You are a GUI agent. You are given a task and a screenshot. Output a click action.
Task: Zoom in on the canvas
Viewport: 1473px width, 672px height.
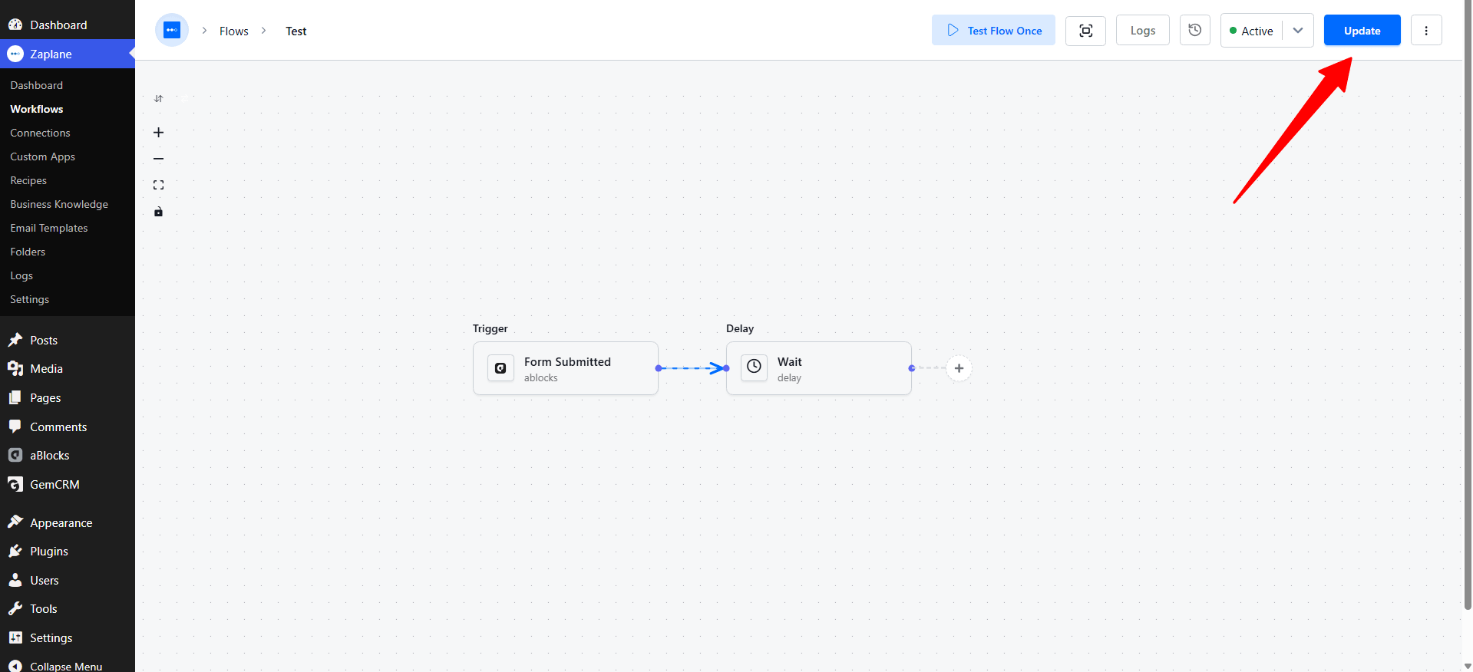[x=158, y=133]
